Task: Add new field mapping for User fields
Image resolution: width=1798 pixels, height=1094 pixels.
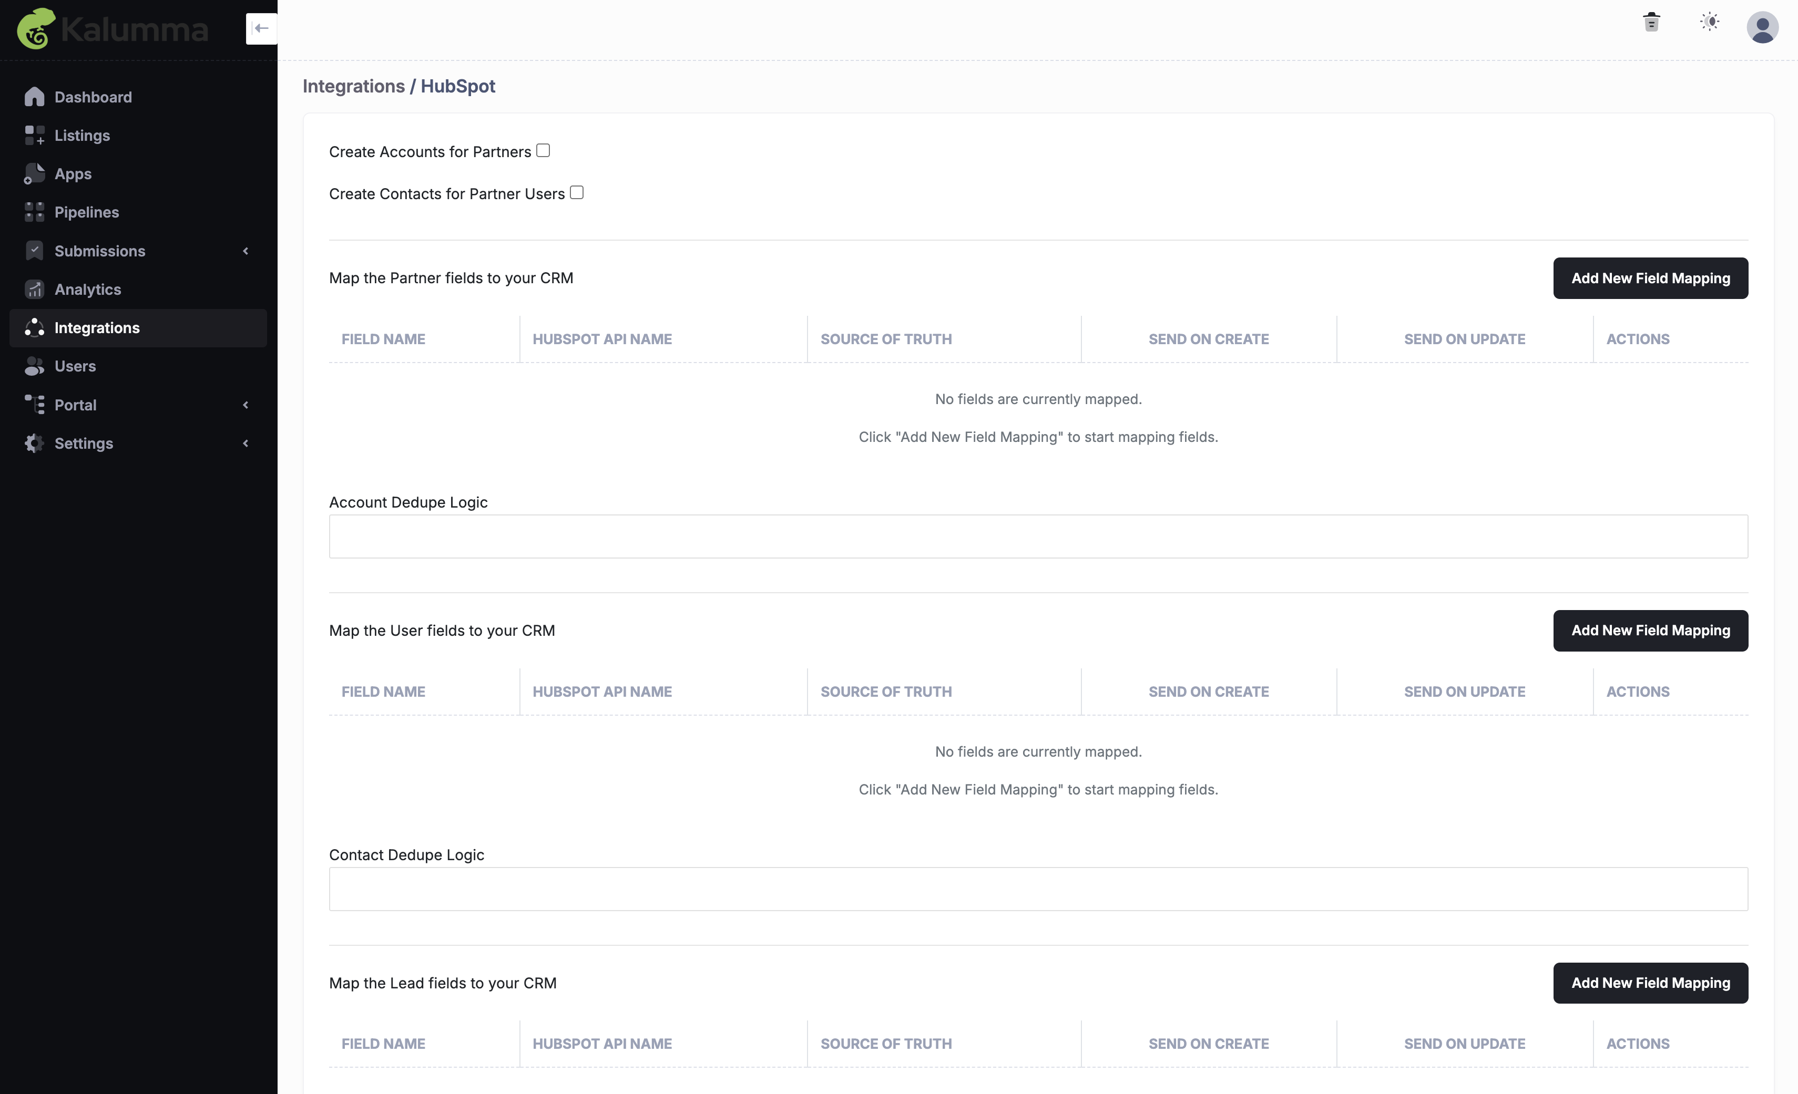Action: (1651, 631)
